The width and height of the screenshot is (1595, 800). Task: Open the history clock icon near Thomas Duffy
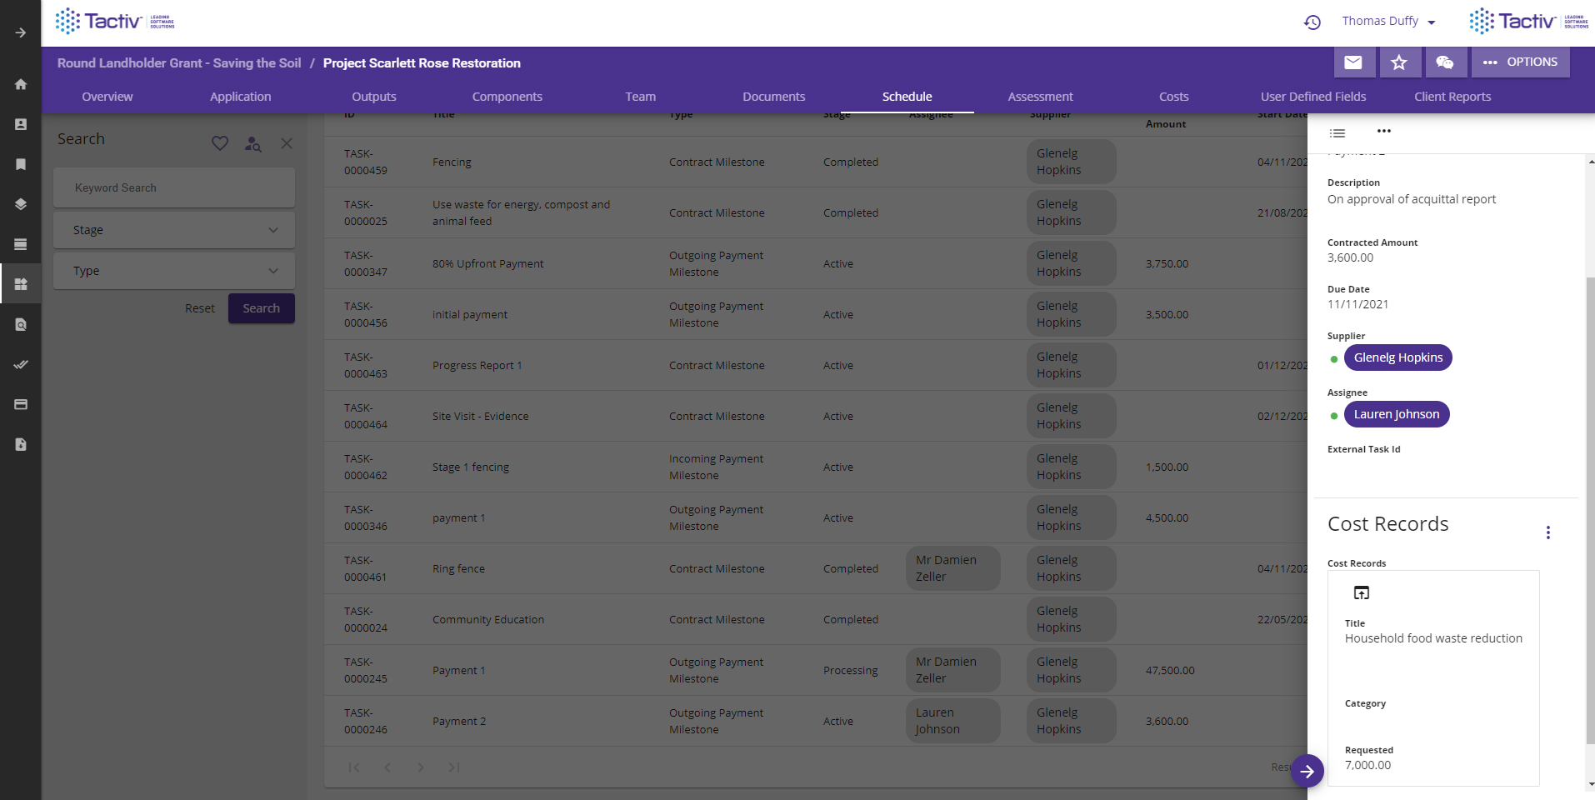click(1312, 22)
